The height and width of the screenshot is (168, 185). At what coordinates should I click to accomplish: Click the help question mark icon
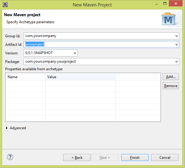pos(10,157)
